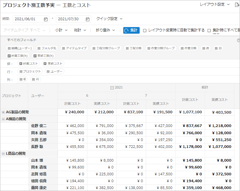The height and width of the screenshot is (191, 240).
Task: Open the クイック設定 dropdown
Action: [x=109, y=19]
